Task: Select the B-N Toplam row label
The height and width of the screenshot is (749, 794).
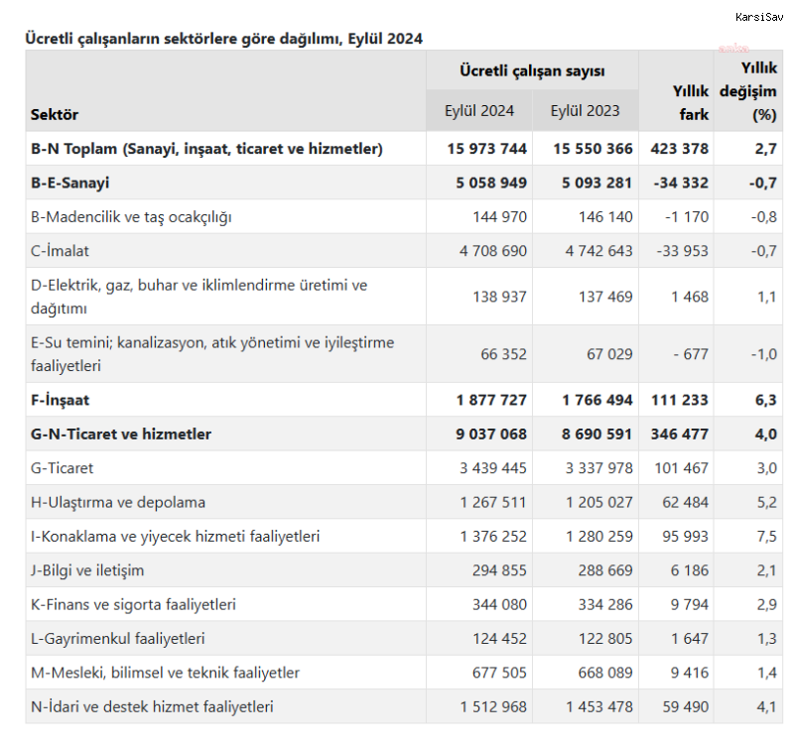Action: (206, 149)
